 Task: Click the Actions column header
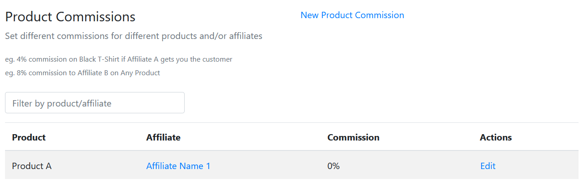point(496,137)
